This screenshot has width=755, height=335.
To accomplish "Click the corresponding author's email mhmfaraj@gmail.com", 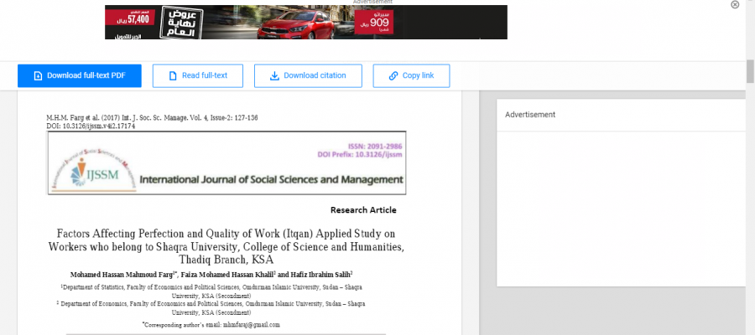I will [x=252, y=325].
